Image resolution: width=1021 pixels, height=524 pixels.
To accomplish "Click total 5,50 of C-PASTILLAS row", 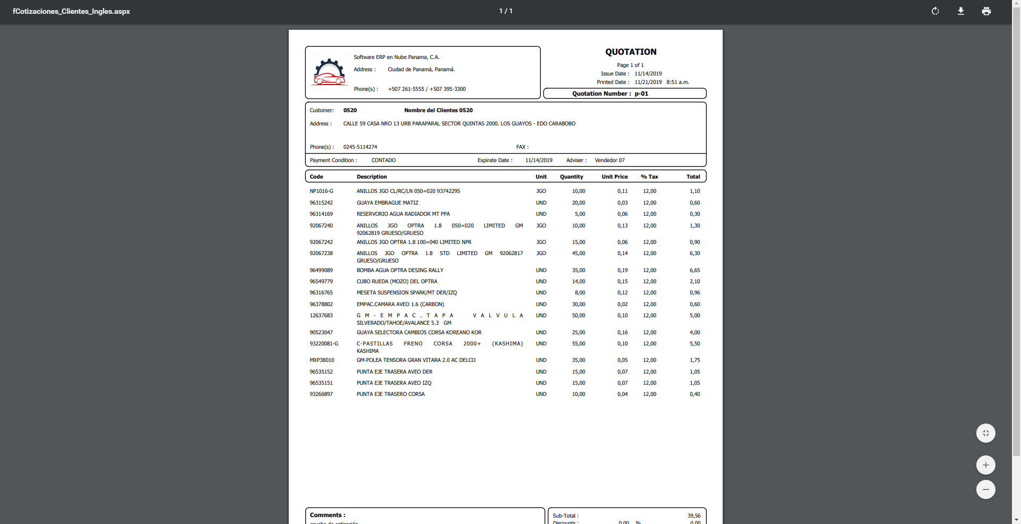I will 695,343.
